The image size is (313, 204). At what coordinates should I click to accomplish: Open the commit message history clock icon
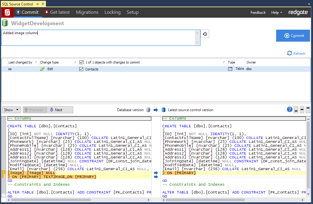pyautogui.click(x=205, y=34)
